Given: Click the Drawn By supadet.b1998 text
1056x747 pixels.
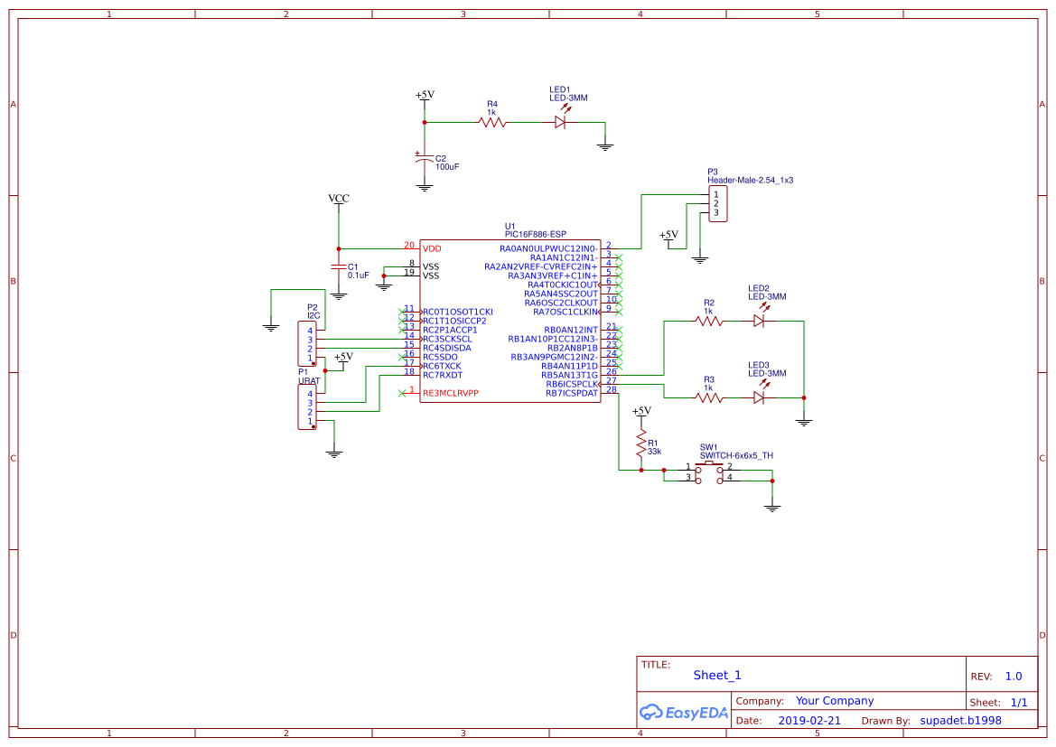Looking at the screenshot, I should (x=959, y=721).
